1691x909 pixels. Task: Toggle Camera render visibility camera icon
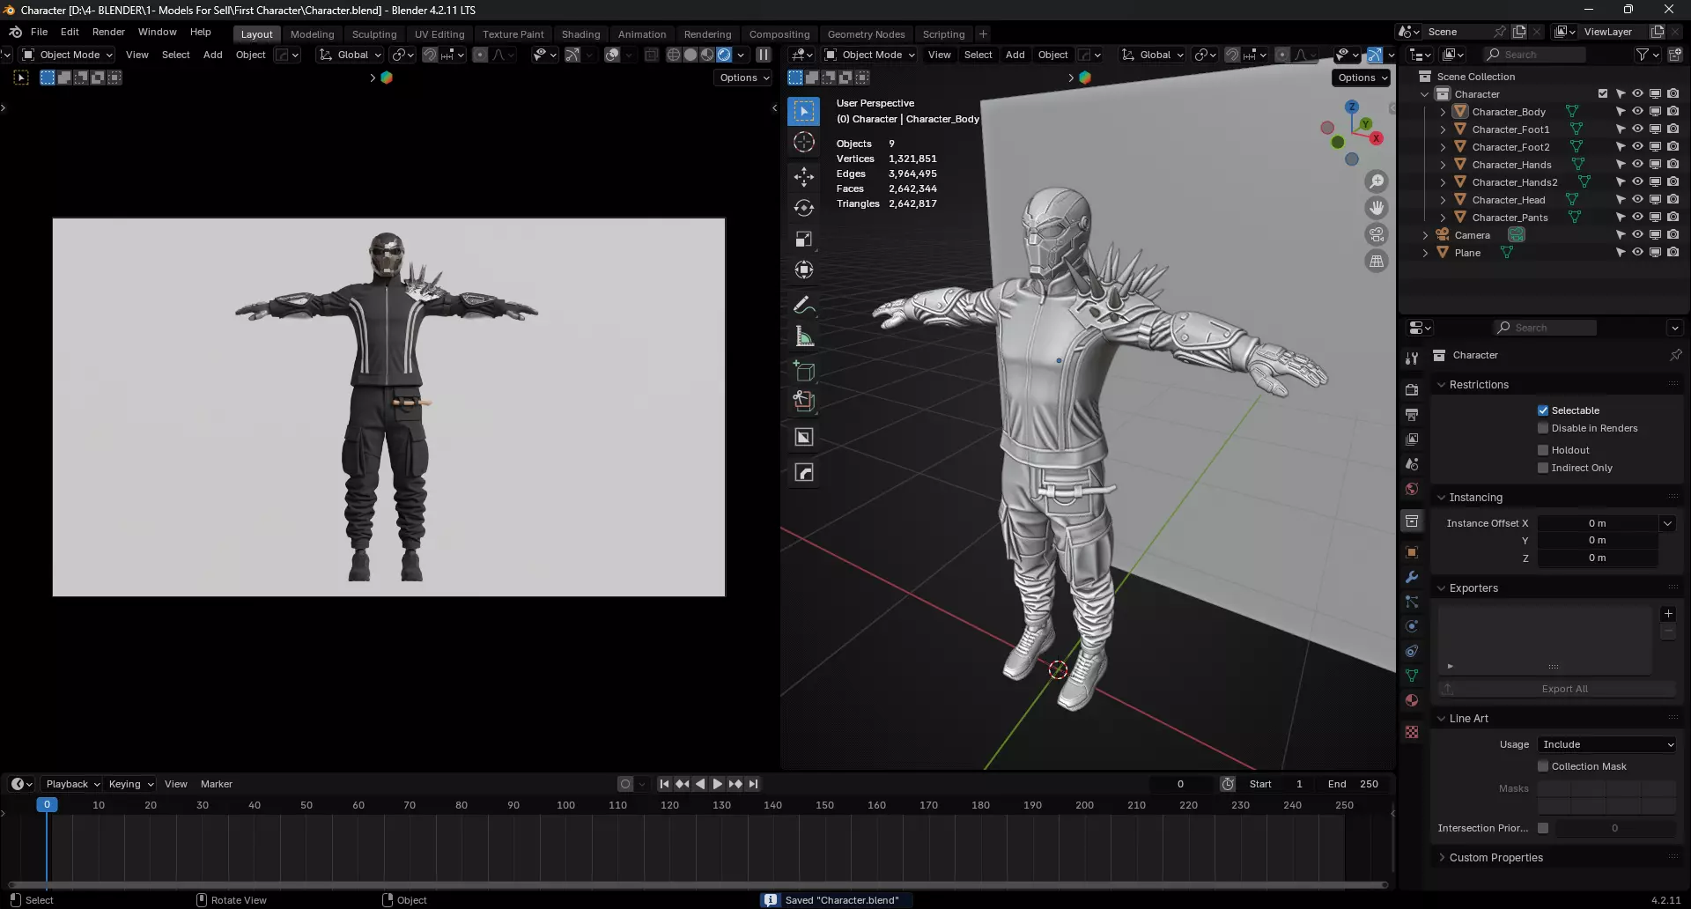[x=1673, y=234]
